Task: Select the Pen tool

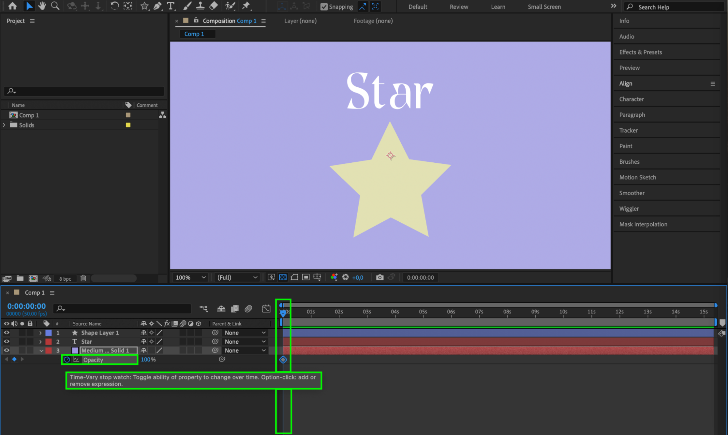Action: click(158, 6)
